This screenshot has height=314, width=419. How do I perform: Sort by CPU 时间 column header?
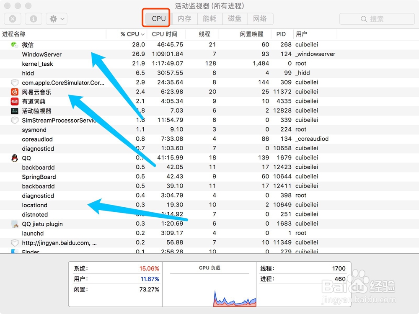pyautogui.click(x=166, y=34)
